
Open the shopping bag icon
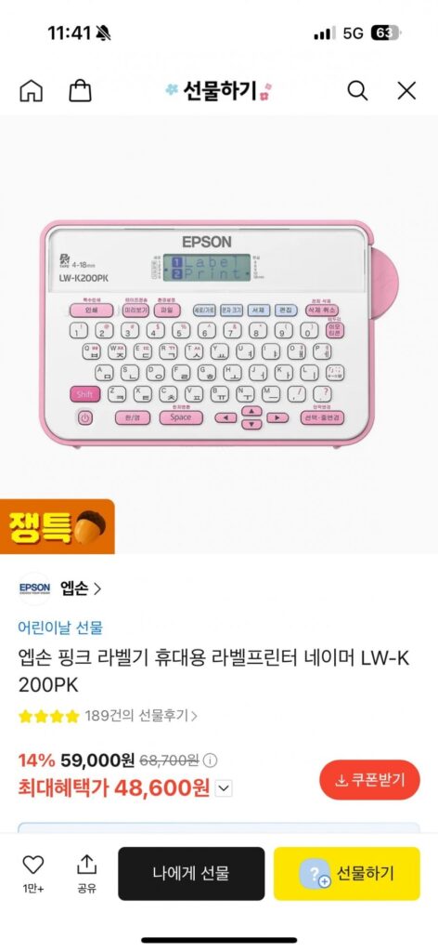[x=80, y=91]
